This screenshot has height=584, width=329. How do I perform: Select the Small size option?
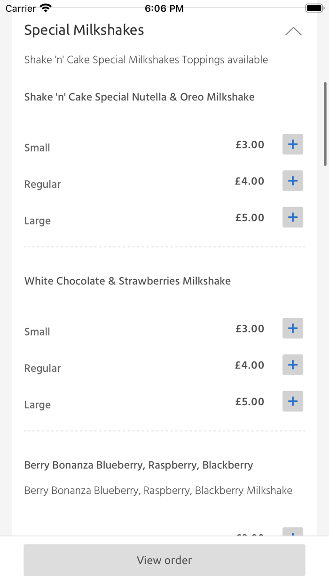37,147
